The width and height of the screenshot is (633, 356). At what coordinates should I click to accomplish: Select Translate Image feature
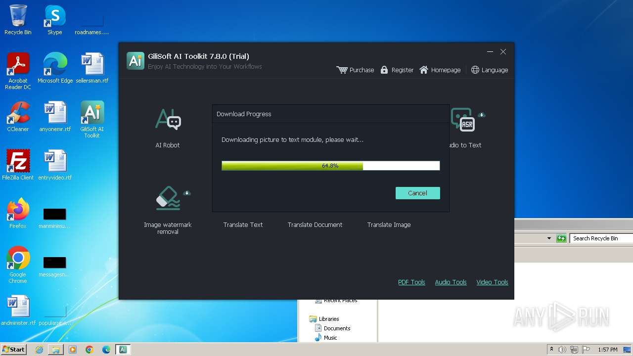pos(389,224)
